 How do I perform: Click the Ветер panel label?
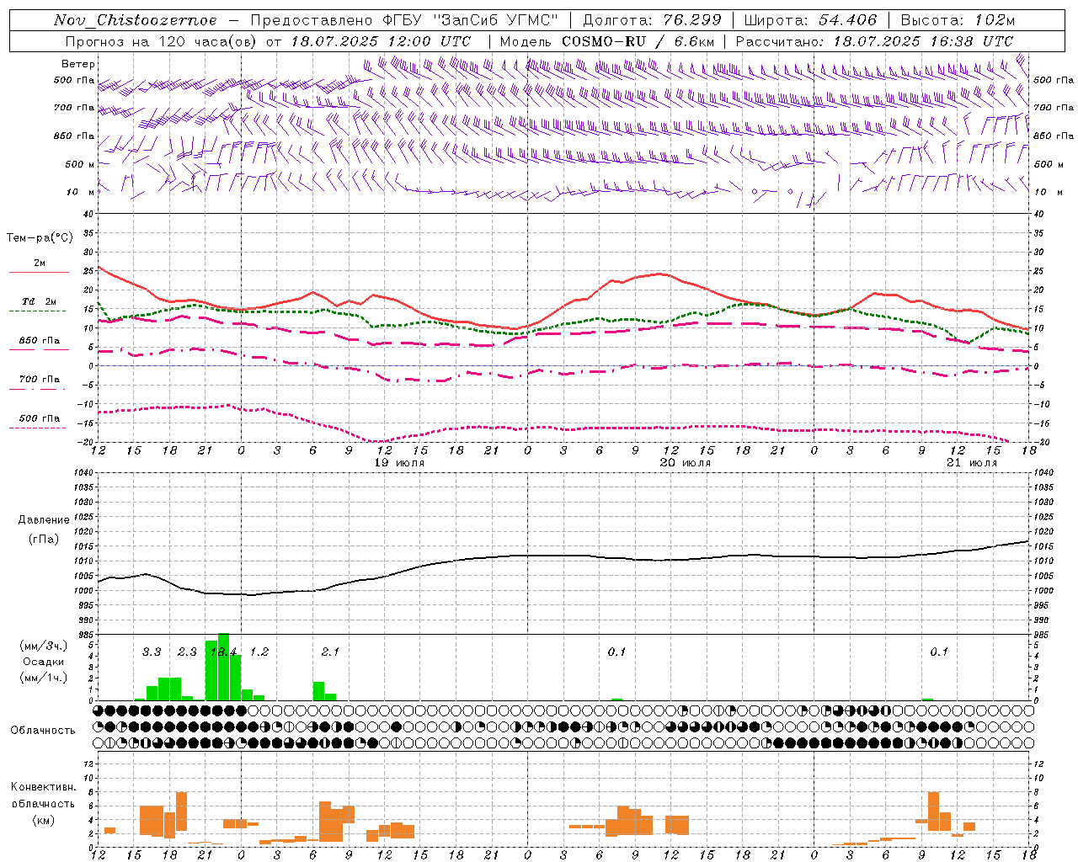point(78,64)
